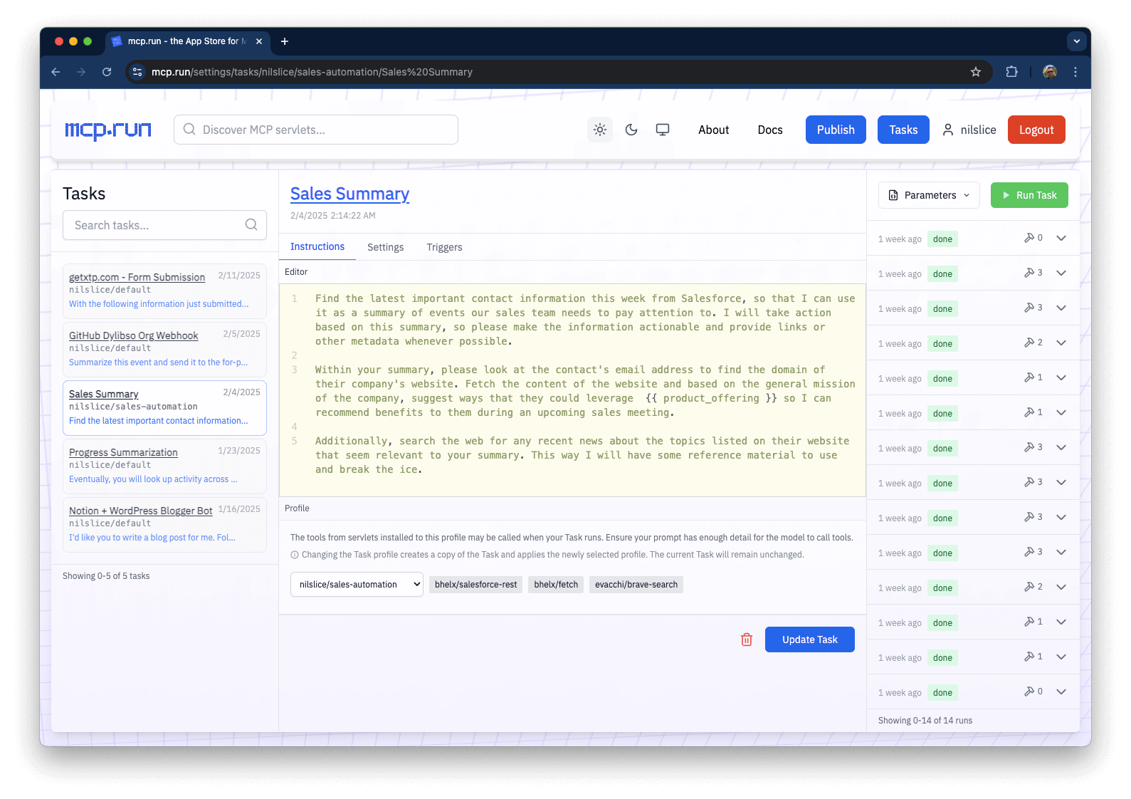
Task: Open the nilslice/sales-automation profile dropdown
Action: click(x=357, y=585)
